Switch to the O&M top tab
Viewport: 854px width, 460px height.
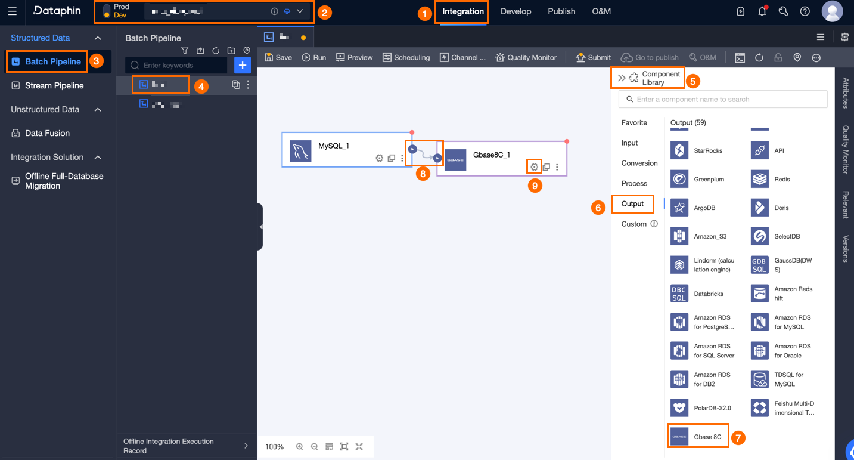[x=601, y=11]
